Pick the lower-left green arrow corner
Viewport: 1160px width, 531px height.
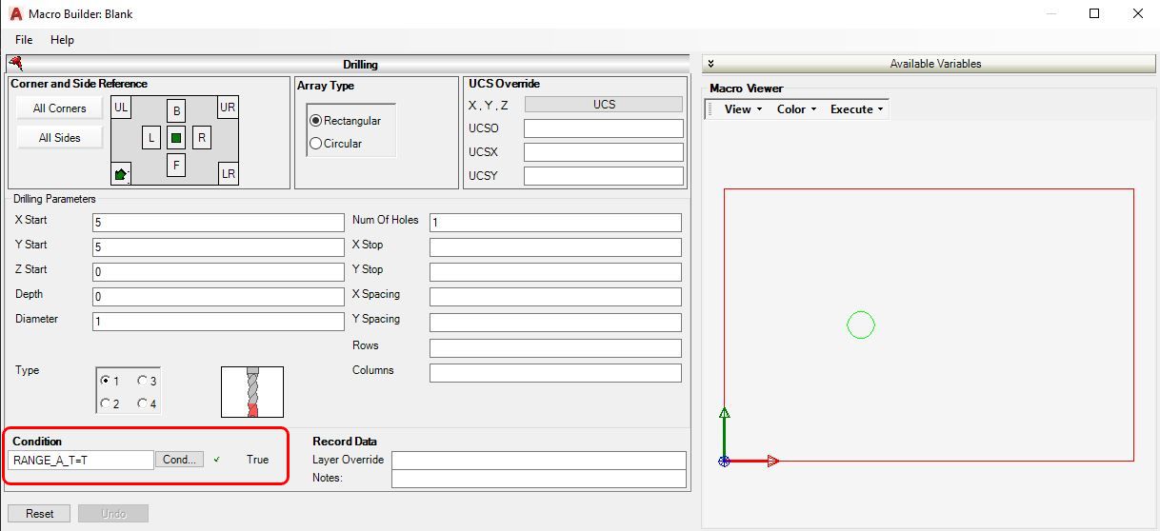pyautogui.click(x=121, y=174)
